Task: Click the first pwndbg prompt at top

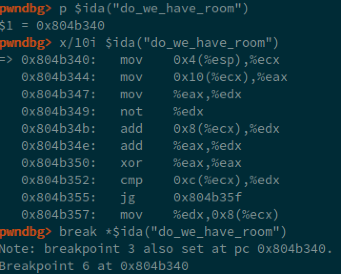Action: [x=26, y=8]
